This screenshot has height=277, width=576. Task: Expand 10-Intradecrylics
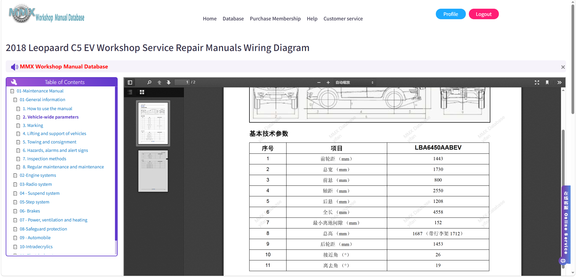tap(36, 247)
